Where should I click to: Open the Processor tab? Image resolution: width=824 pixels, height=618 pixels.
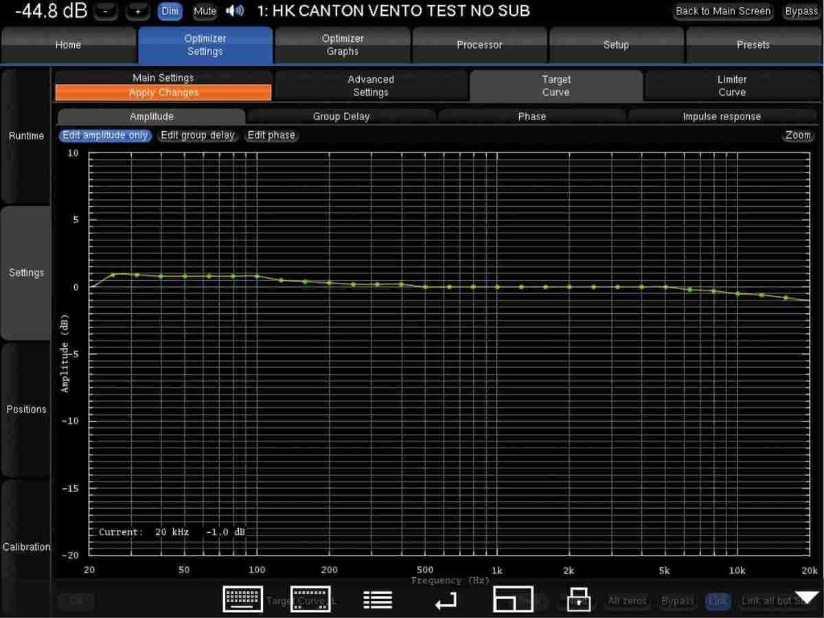(479, 45)
